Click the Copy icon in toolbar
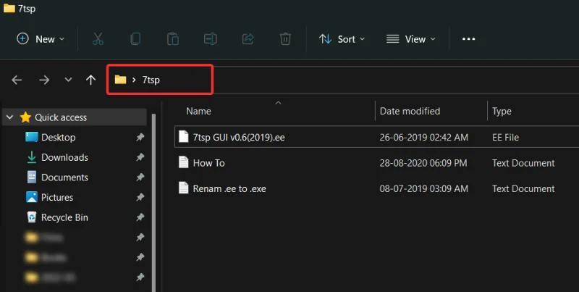579x292 pixels. pos(135,39)
